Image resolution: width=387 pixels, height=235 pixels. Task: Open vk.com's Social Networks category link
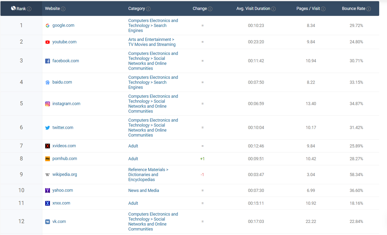pos(153,222)
